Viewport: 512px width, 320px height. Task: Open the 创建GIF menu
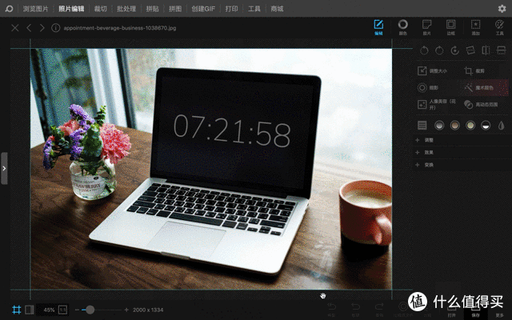click(203, 9)
